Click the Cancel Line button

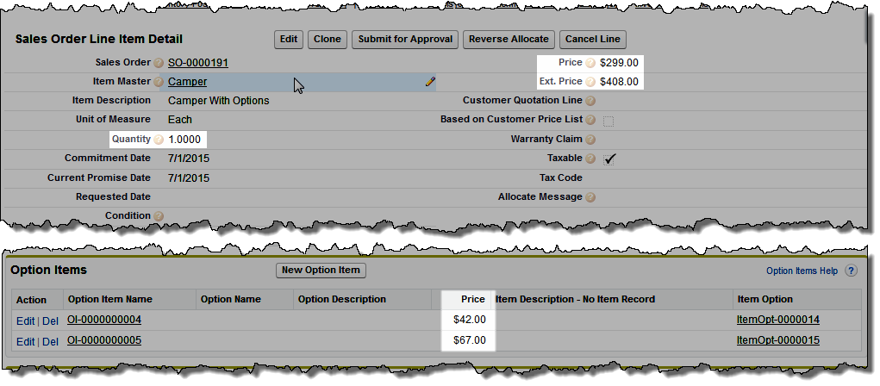[x=592, y=39]
